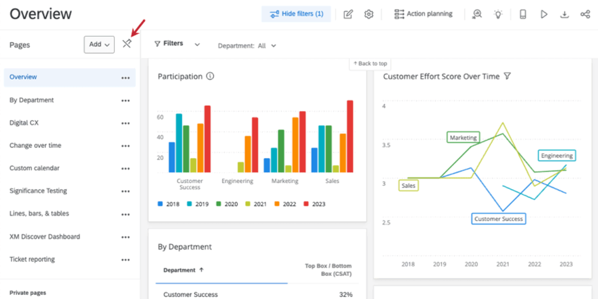Switch to the By Department page
Screen dimensions: 598x299
(31, 100)
